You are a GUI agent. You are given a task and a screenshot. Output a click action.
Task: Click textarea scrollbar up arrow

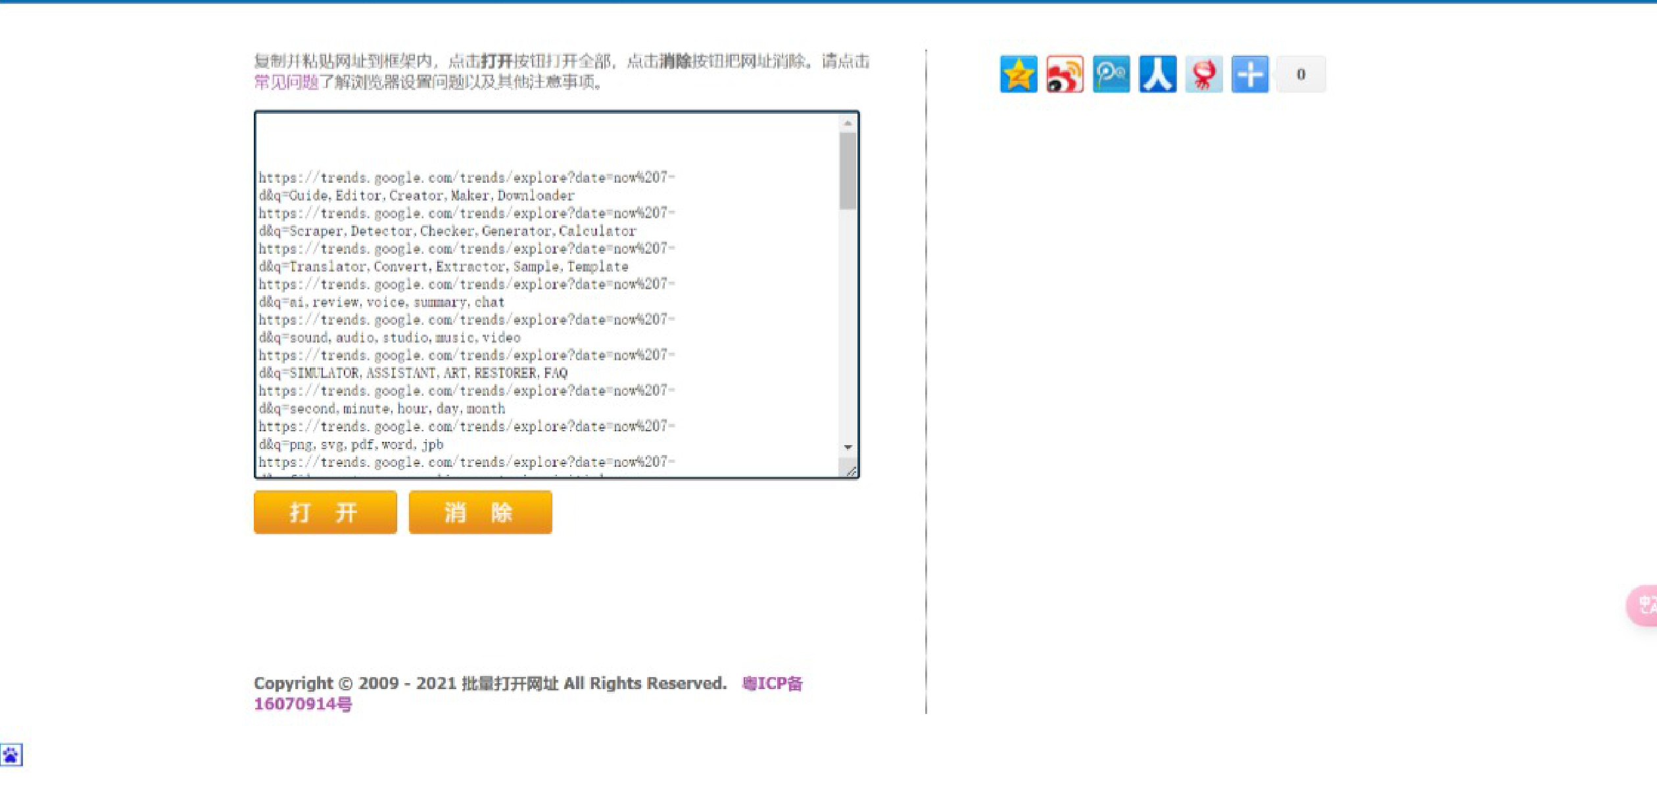[848, 124]
